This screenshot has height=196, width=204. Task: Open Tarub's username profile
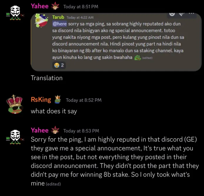(58, 17)
